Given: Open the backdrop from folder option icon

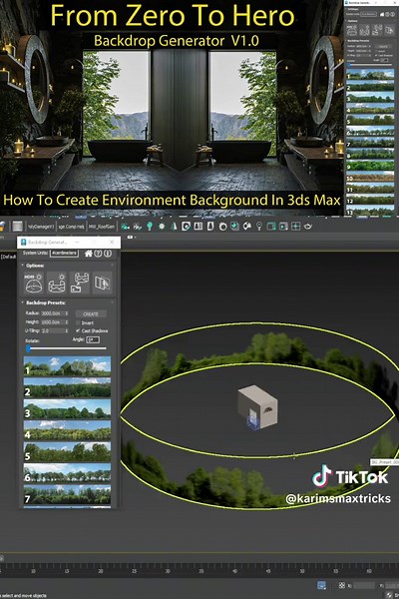Looking at the screenshot, I should tap(80, 283).
